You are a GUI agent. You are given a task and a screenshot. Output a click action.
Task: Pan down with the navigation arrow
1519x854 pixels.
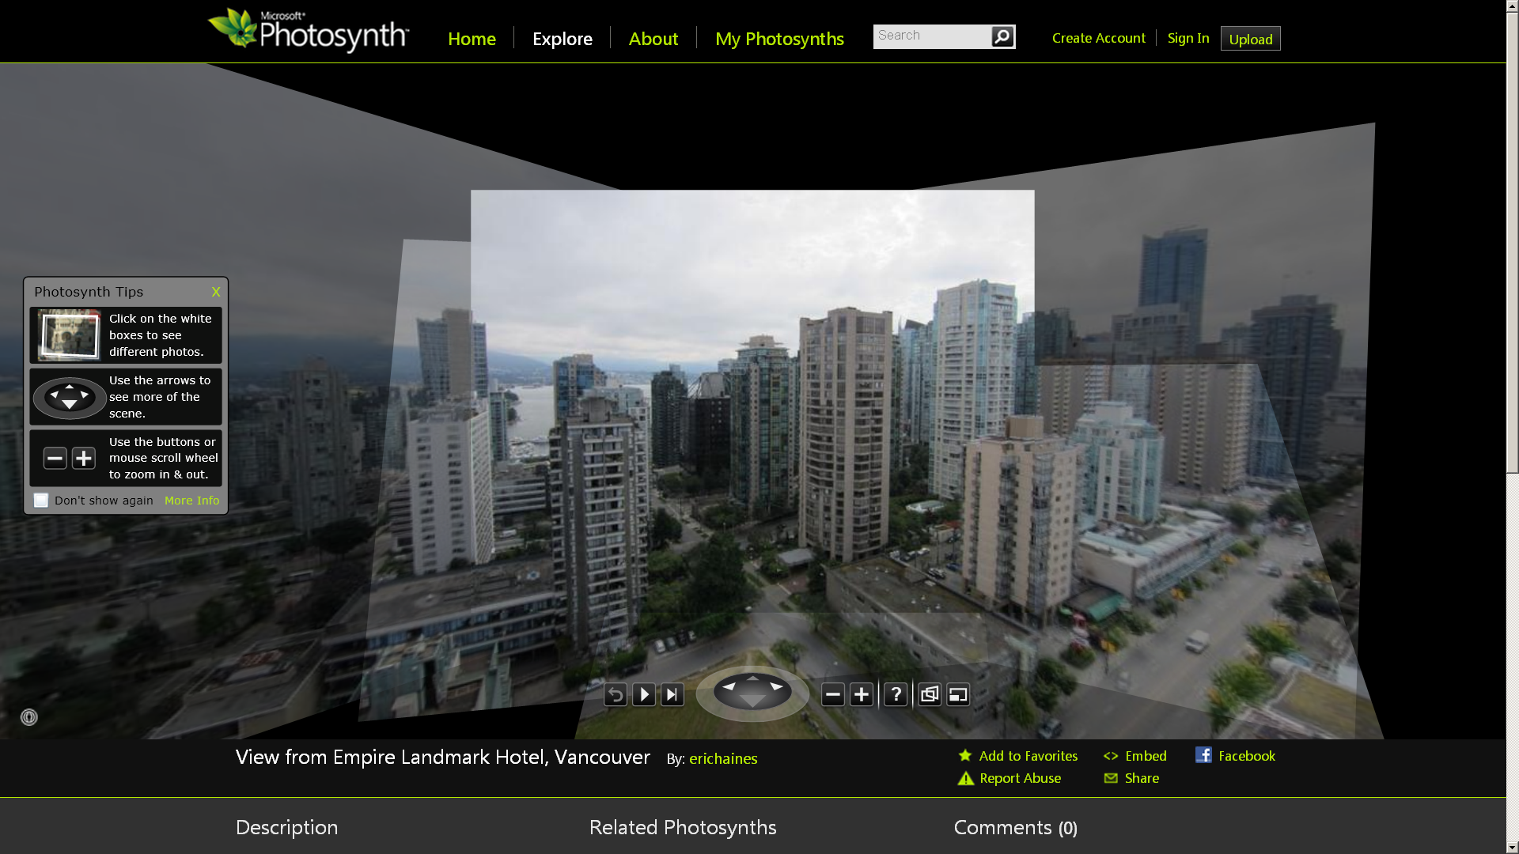[752, 701]
